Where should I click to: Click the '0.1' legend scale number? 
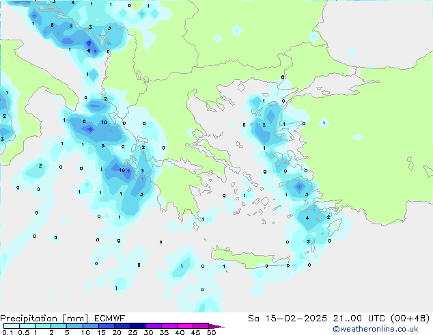[8, 332]
